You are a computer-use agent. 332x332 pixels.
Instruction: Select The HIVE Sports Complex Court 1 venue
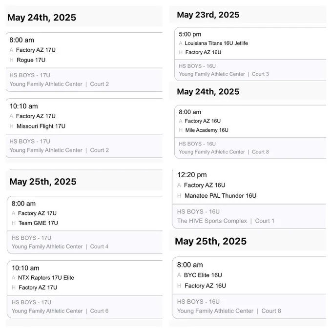[226, 221]
